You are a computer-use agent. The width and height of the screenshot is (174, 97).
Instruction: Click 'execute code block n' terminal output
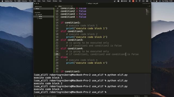[x=48, y=89]
